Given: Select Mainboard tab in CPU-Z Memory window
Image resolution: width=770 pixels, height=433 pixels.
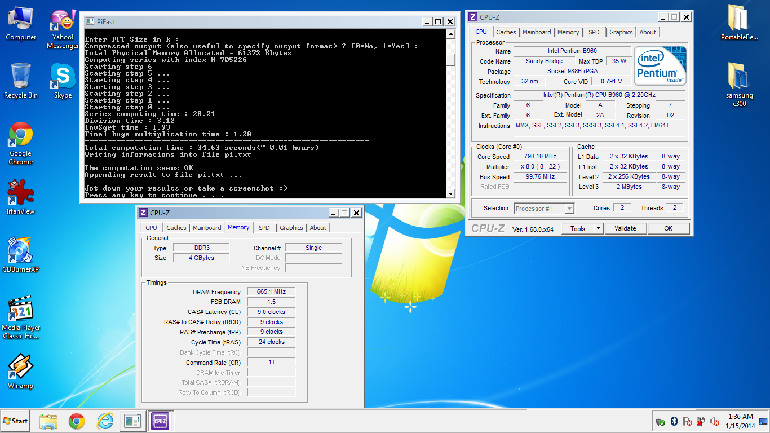Looking at the screenshot, I should (x=207, y=228).
